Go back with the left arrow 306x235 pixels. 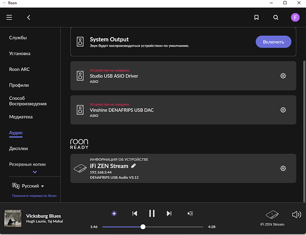(29, 17)
